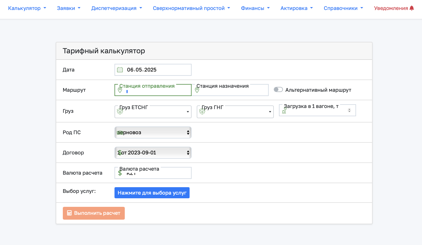Screen dimensions: 422x245
Task: Click the Маршрут row label
Action: [74, 90]
